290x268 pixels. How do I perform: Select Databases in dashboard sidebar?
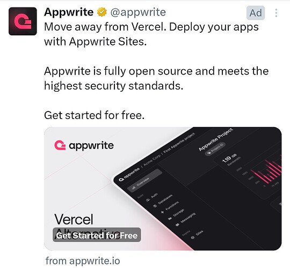pyautogui.click(x=163, y=201)
